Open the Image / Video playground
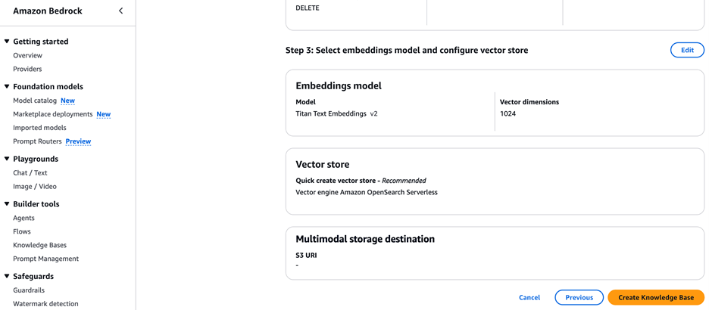 [35, 187]
